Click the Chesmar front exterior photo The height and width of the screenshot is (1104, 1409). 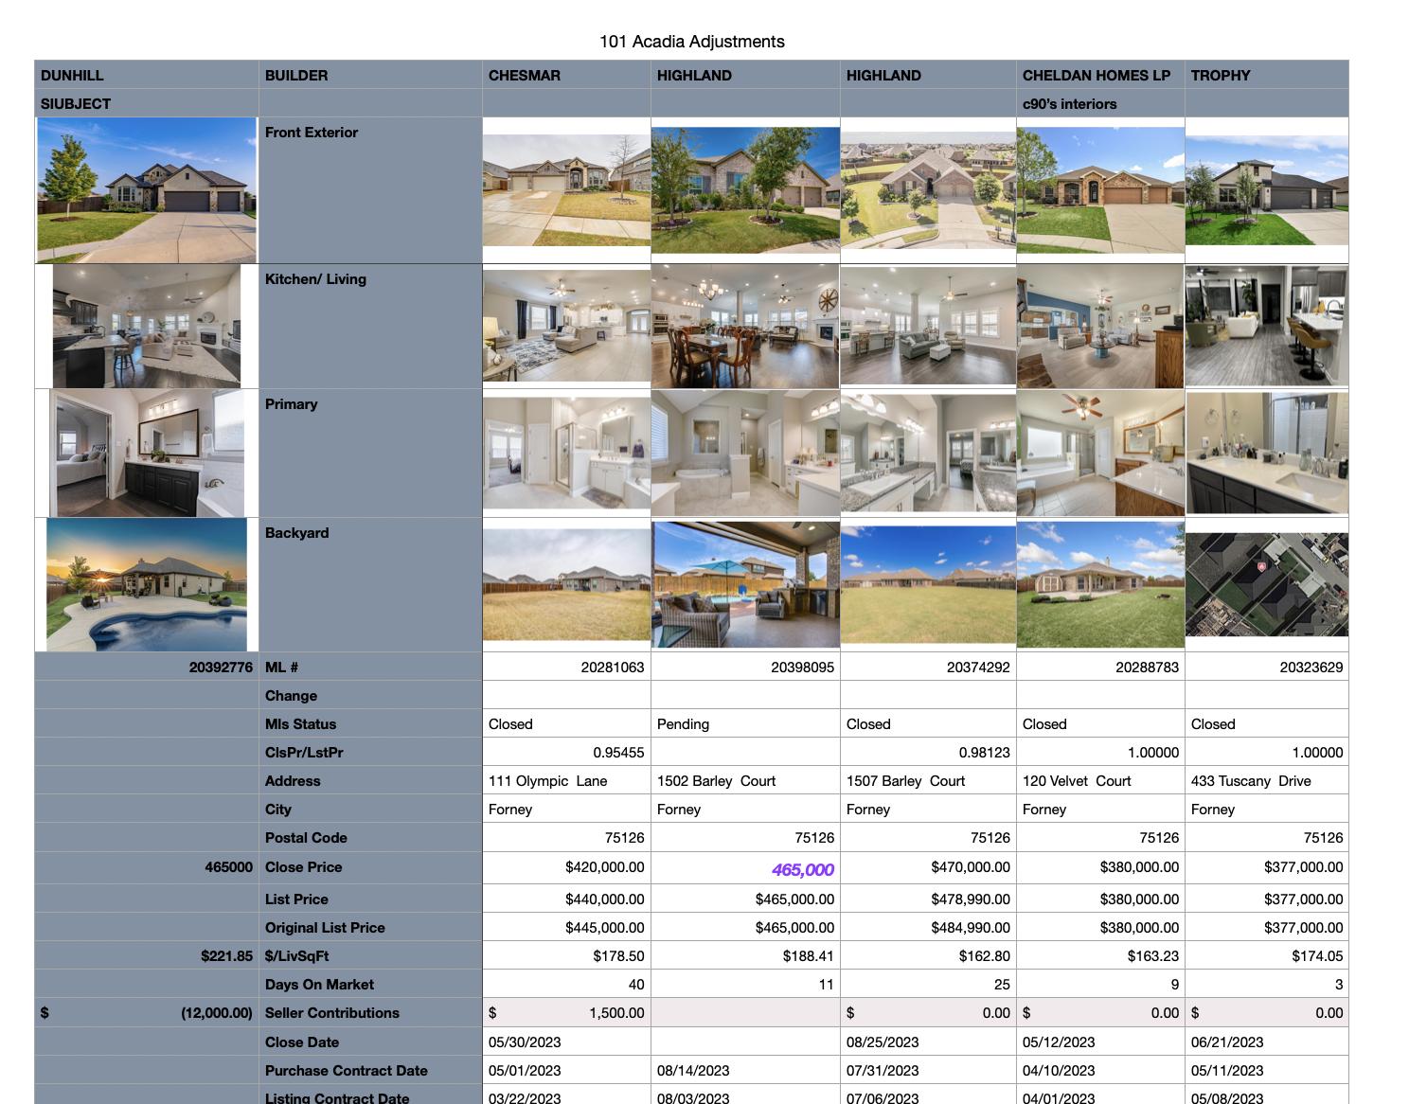[x=566, y=189]
